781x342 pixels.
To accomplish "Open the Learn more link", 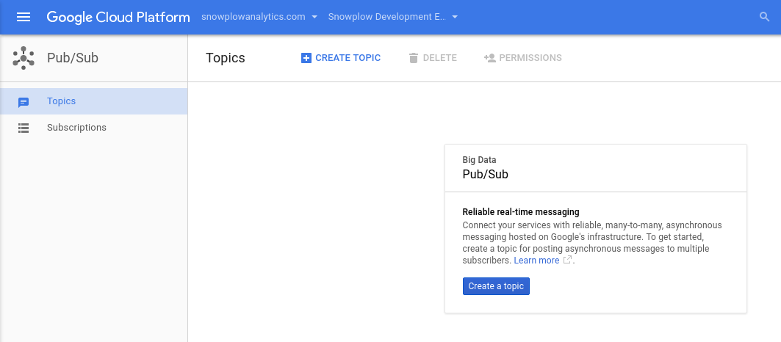I will (536, 261).
